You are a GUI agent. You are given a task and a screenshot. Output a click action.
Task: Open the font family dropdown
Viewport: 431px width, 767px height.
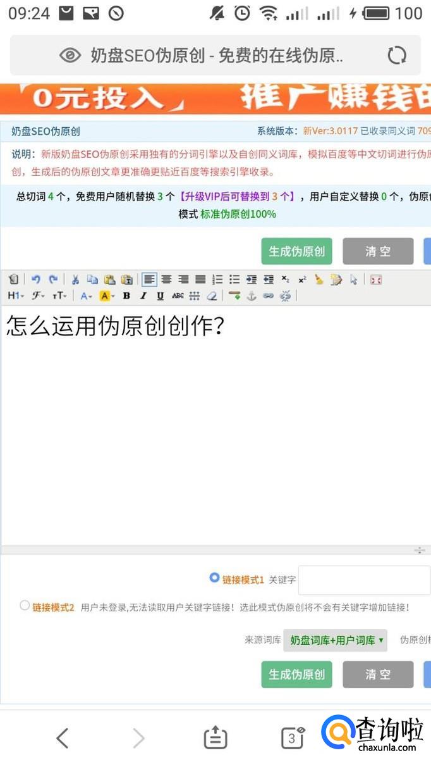39,296
